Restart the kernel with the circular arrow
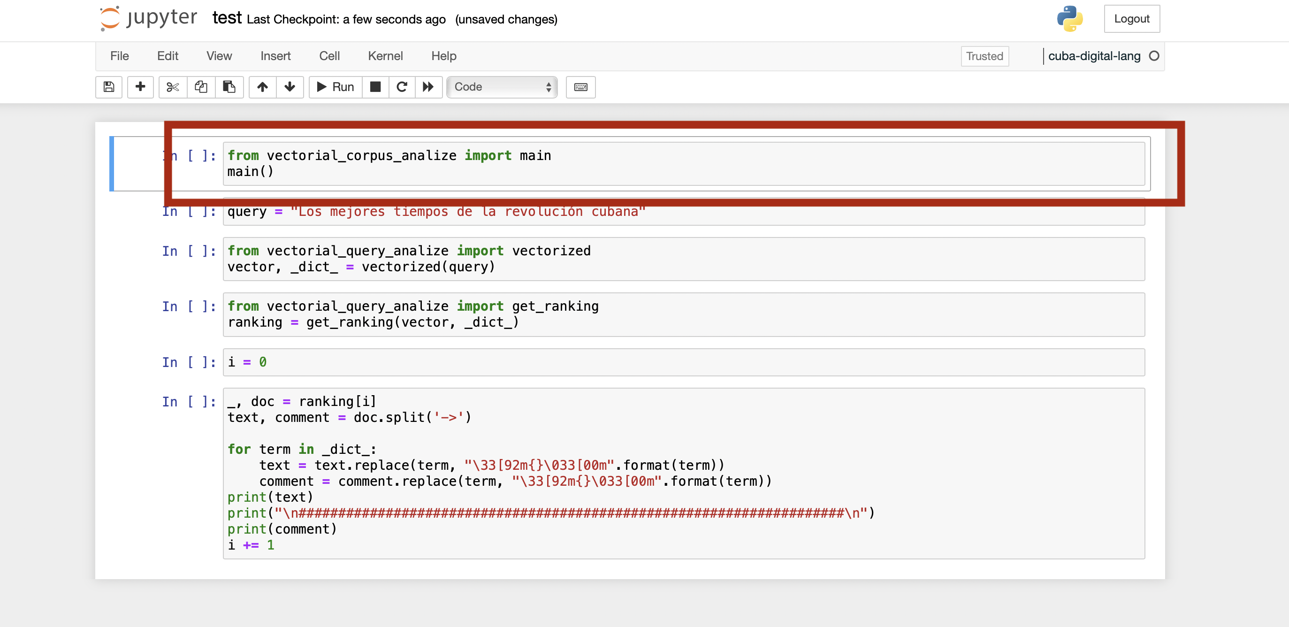The image size is (1289, 627). (x=401, y=87)
